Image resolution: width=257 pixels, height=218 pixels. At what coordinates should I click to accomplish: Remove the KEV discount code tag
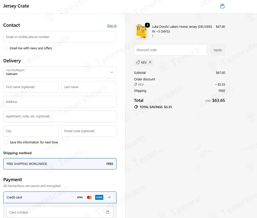(150, 62)
